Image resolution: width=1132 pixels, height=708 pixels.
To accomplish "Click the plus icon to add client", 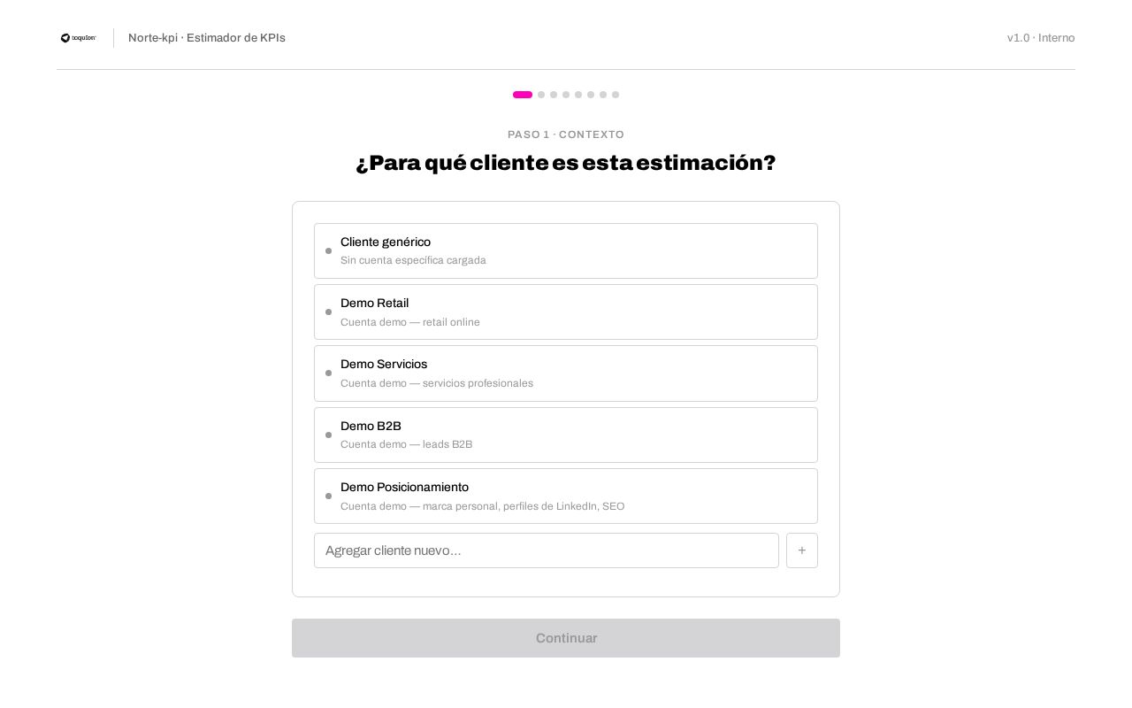I will pyautogui.click(x=802, y=550).
